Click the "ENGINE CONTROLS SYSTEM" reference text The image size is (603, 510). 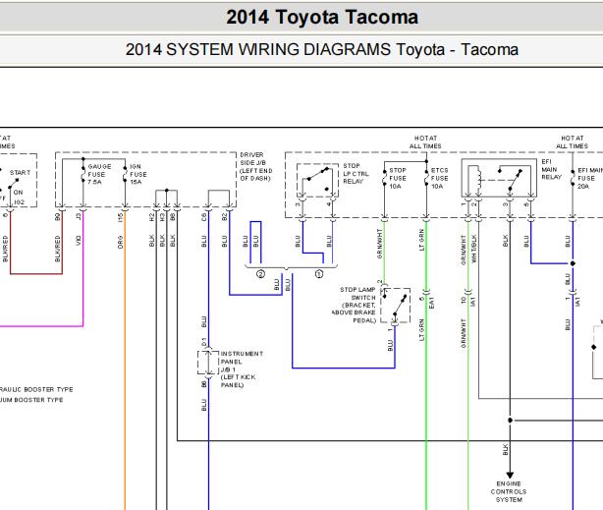coord(509,491)
